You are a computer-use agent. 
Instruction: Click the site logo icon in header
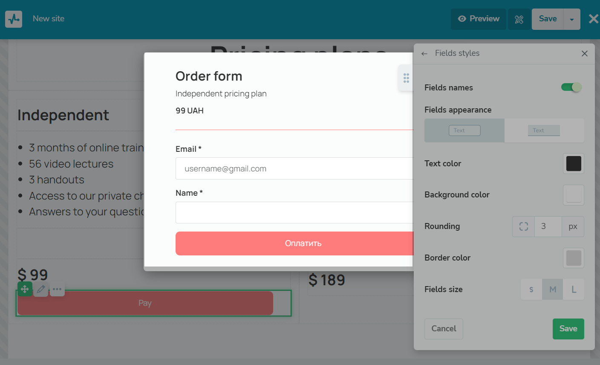tap(14, 19)
